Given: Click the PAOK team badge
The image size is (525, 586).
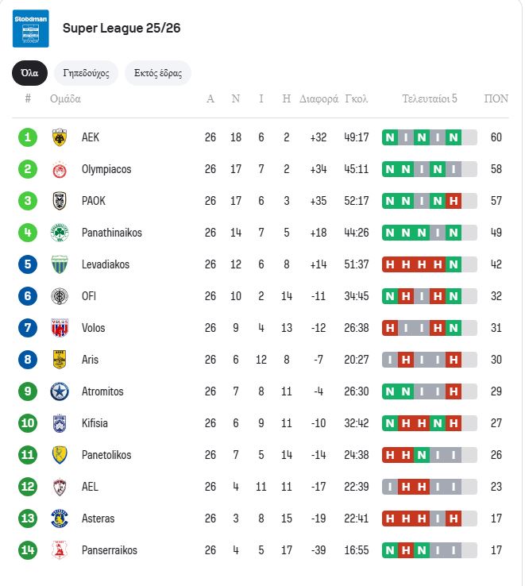Looking at the screenshot, I should 59,201.
